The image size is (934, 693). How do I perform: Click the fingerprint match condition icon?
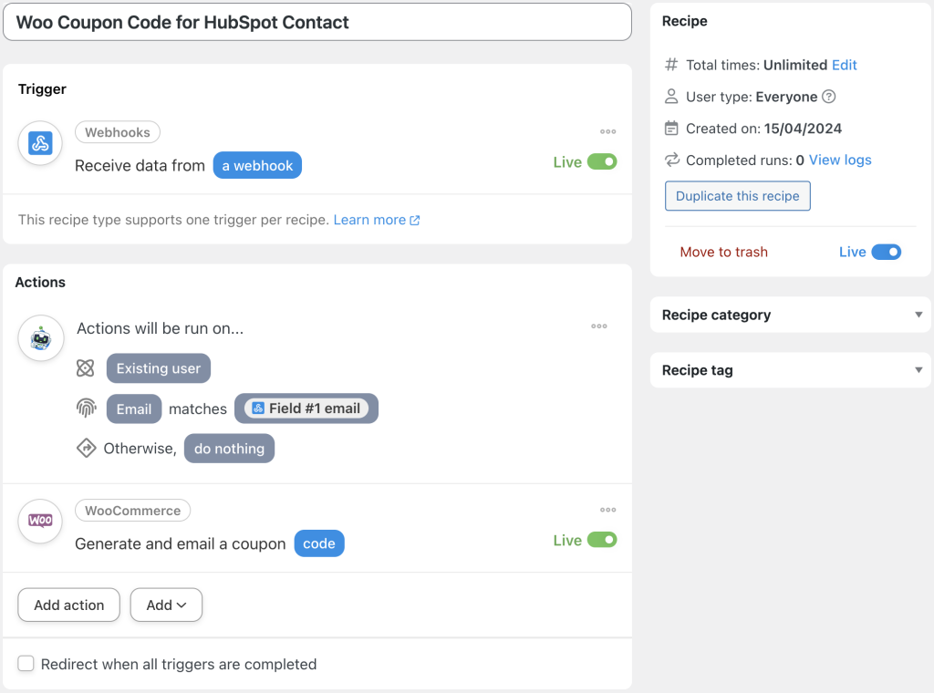coord(86,408)
